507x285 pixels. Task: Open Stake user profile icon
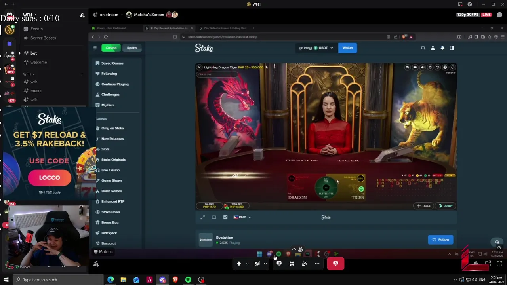(x=433, y=48)
